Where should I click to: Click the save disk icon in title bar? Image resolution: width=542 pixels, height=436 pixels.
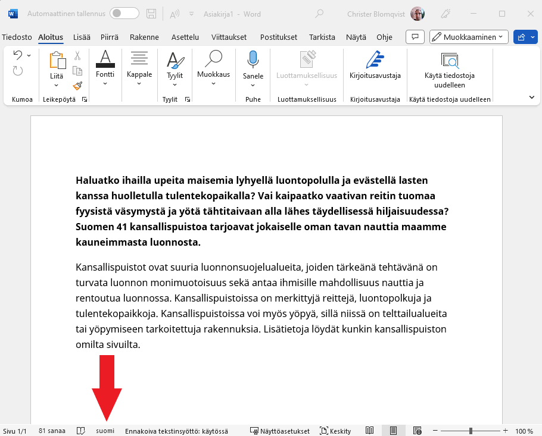coord(151,14)
